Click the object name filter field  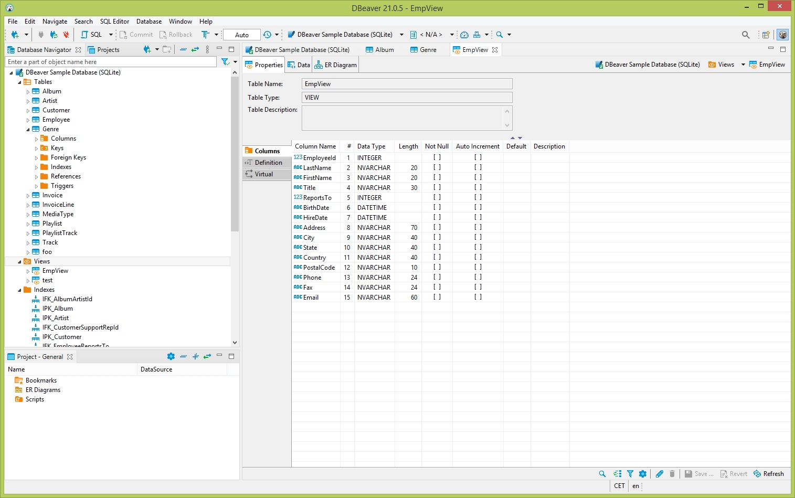110,62
